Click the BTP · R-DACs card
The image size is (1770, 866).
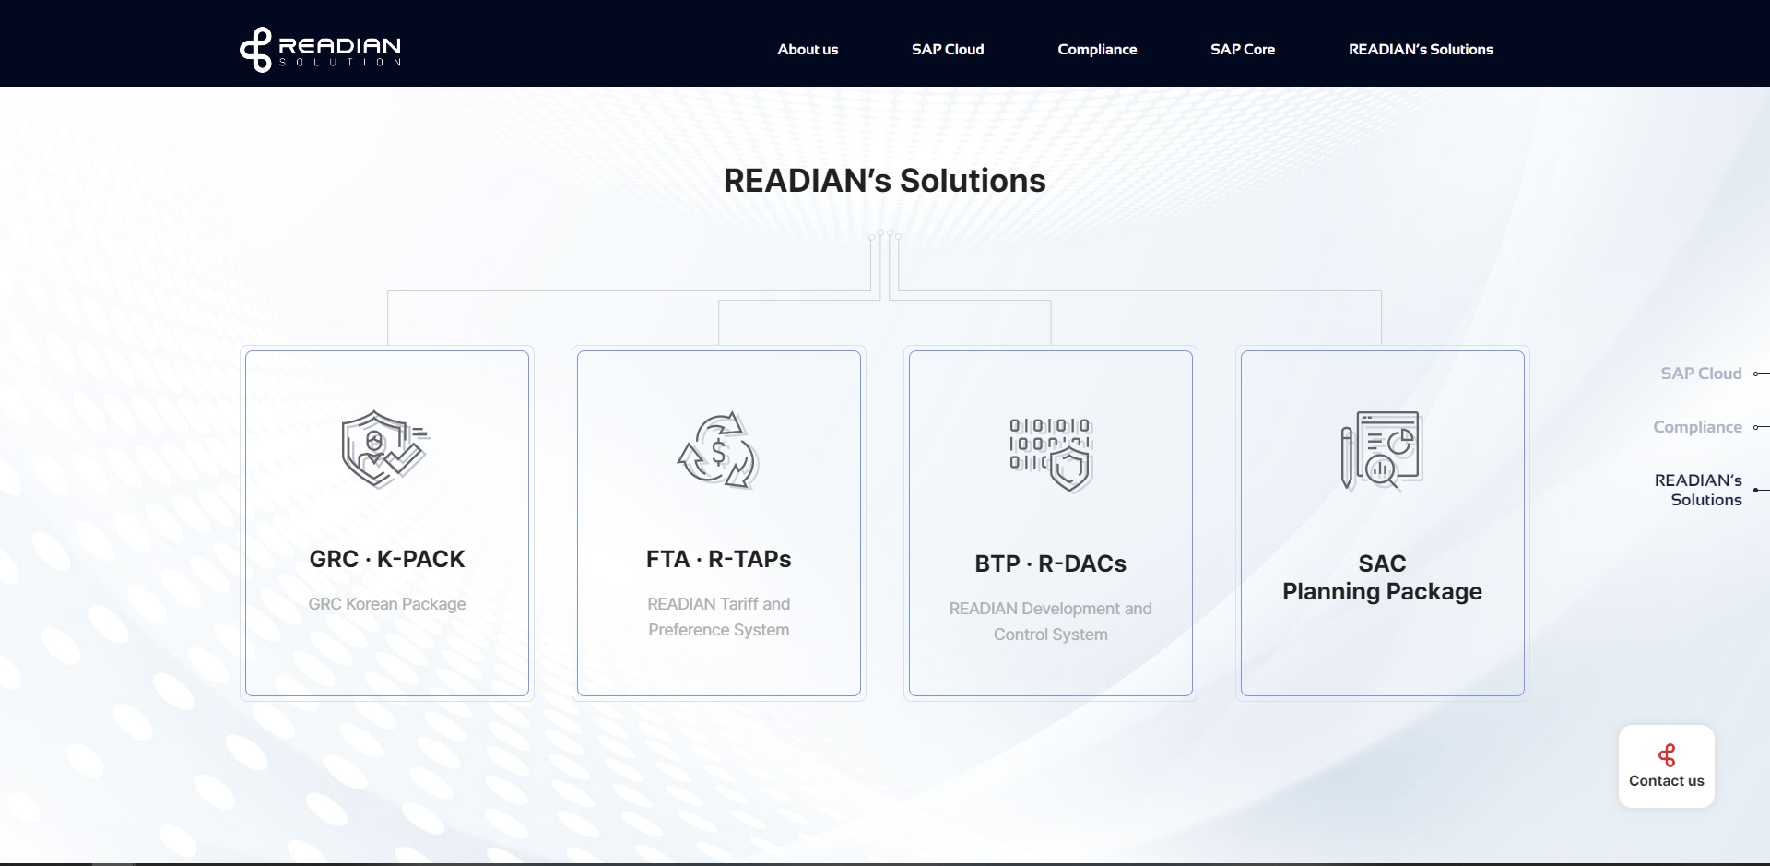(x=1050, y=522)
